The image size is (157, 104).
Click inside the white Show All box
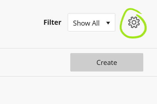pyautogui.click(x=91, y=22)
